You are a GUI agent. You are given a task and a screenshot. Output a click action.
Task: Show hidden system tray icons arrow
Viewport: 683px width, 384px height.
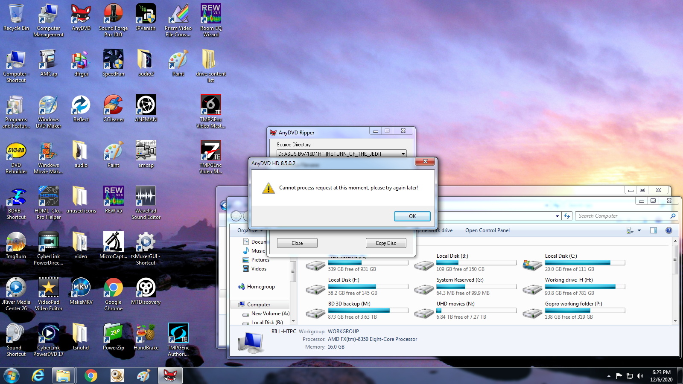609,376
